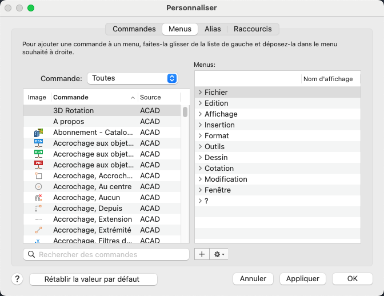The width and height of the screenshot is (384, 296).
Task: Click the Accrochage Au centre icon
Action: click(38, 187)
